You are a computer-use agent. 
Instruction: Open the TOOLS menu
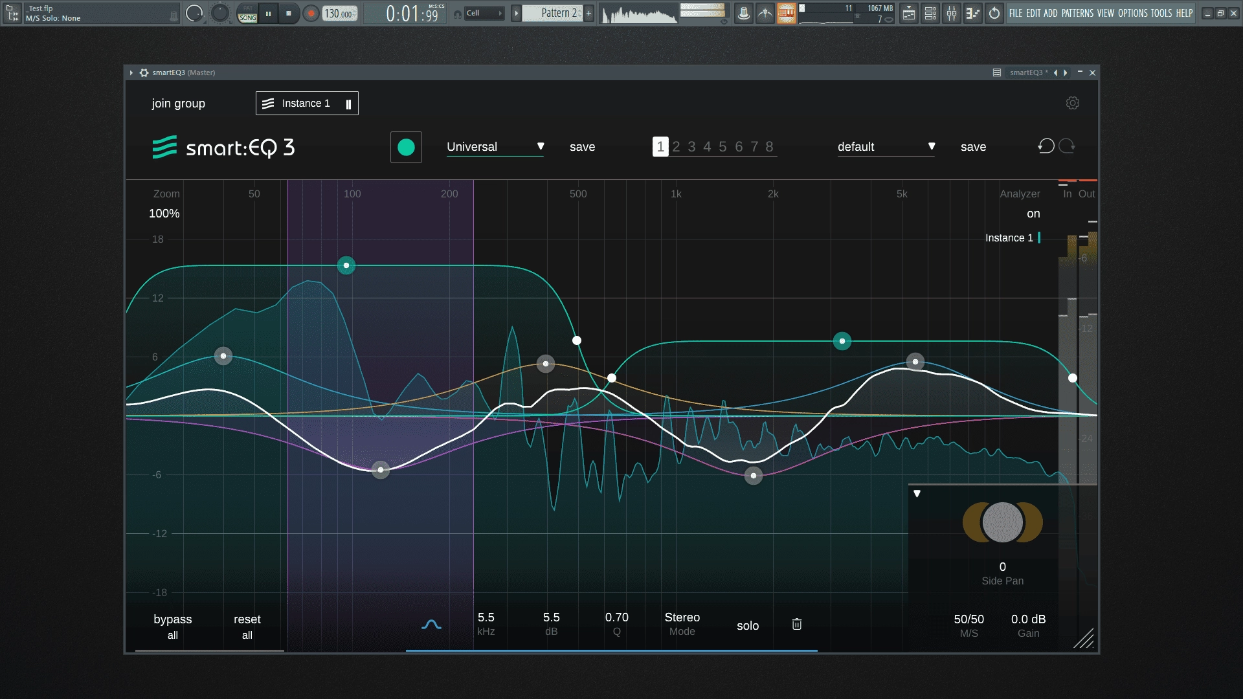[1161, 13]
